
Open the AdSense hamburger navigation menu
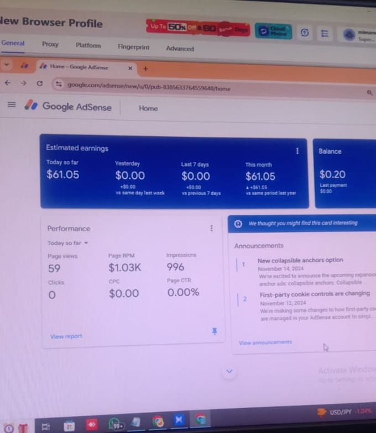(11, 105)
